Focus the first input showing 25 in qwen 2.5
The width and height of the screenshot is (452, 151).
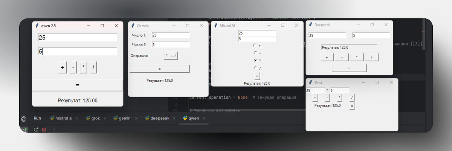[x=78, y=38]
